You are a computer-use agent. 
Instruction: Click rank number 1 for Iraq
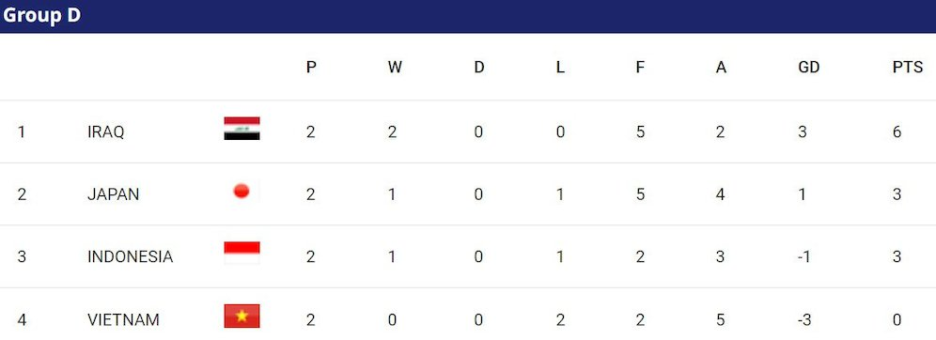point(22,131)
